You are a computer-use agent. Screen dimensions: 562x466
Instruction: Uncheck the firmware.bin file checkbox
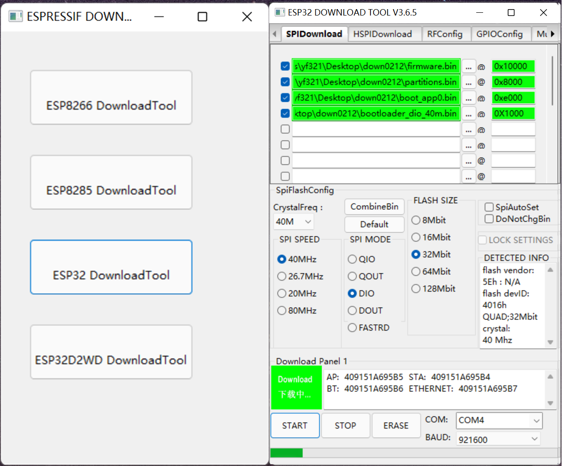point(285,66)
